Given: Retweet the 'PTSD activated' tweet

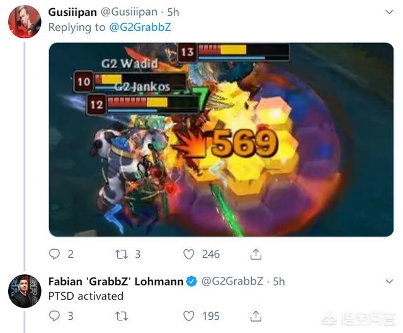Looking at the screenshot, I should [x=122, y=316].
